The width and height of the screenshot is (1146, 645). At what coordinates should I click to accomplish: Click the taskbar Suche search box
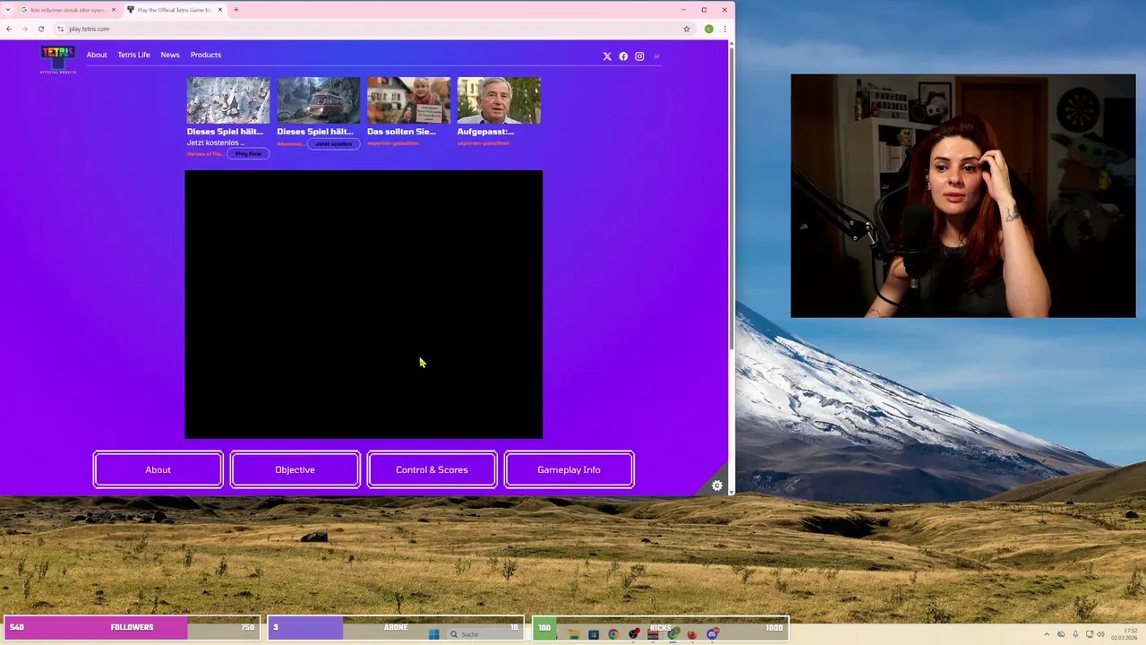(483, 634)
